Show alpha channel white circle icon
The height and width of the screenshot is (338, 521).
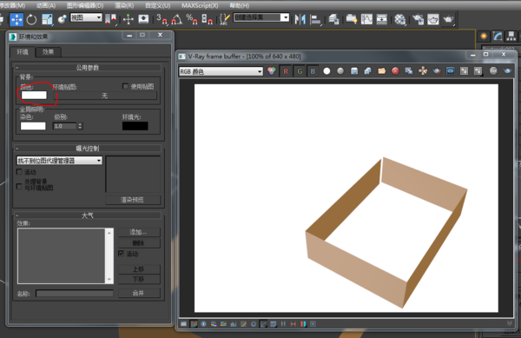(x=326, y=71)
